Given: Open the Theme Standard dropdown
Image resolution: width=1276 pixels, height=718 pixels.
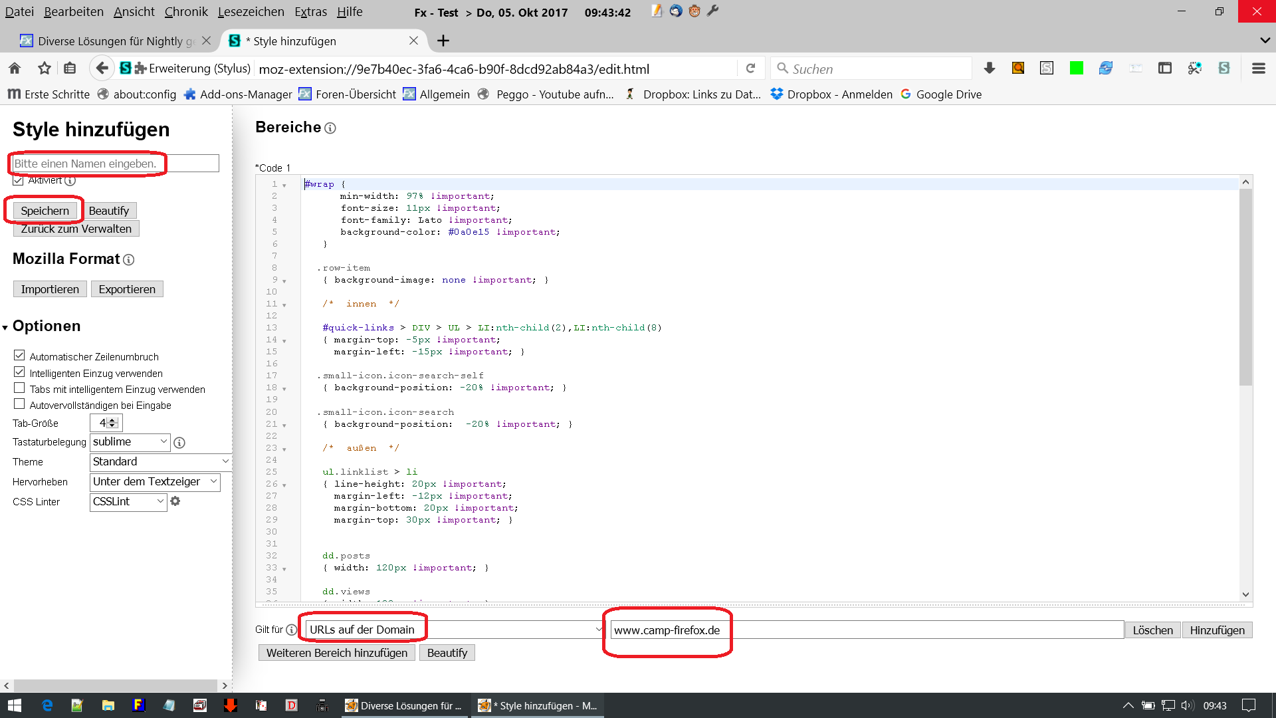Looking at the screenshot, I should click(x=160, y=461).
